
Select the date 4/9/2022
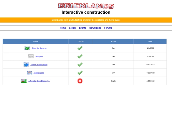pyautogui.click(x=150, y=48)
